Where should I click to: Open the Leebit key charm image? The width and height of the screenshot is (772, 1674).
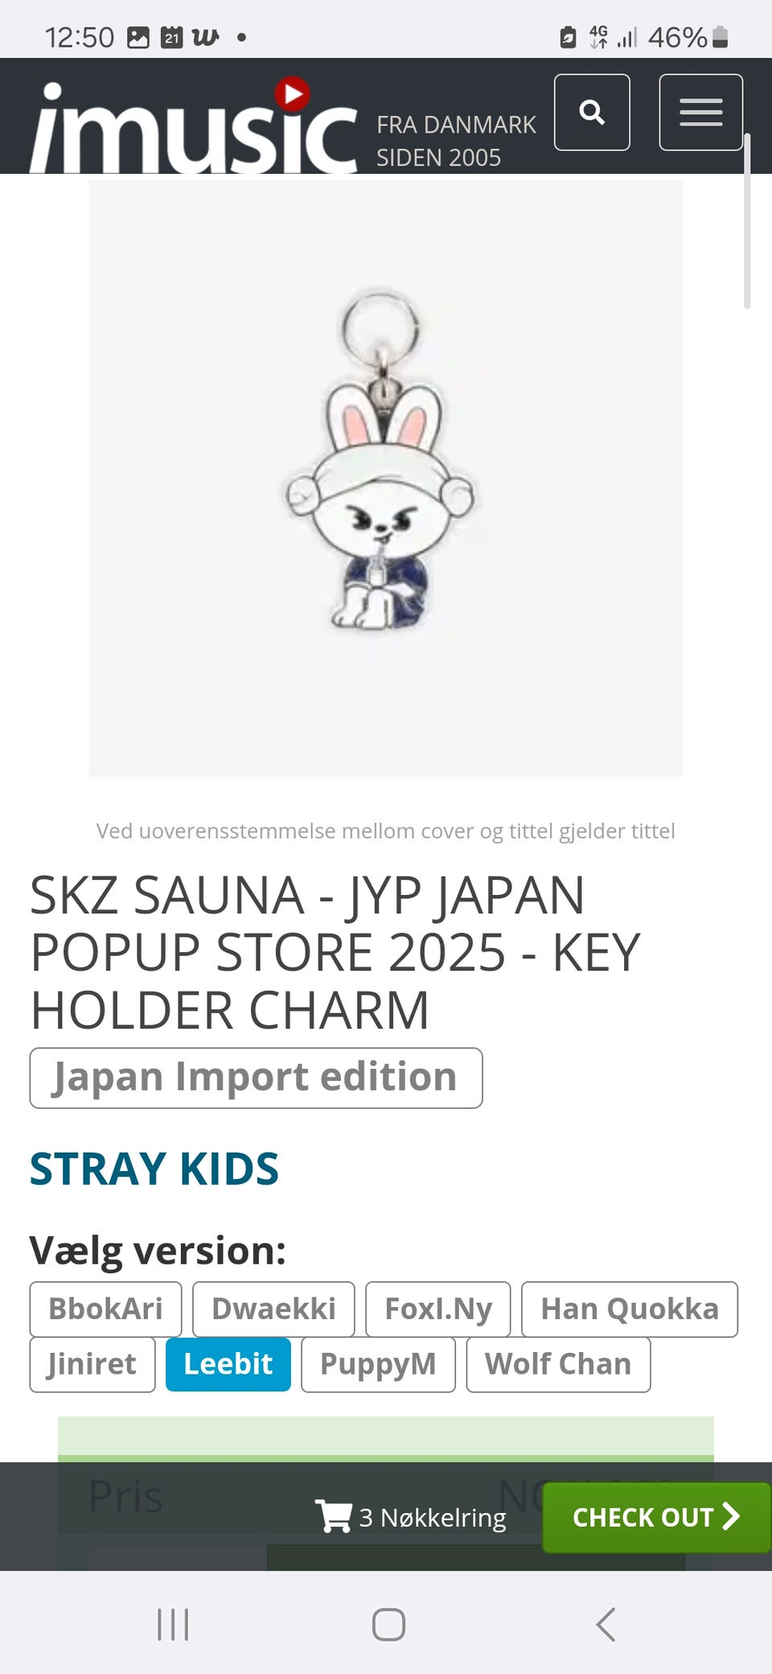click(x=386, y=478)
